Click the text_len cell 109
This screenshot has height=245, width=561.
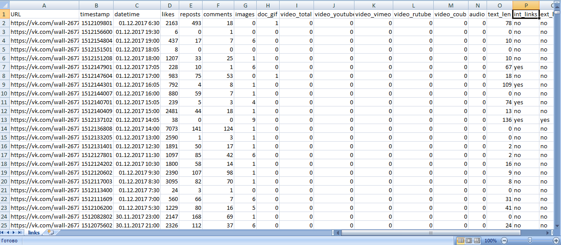point(500,84)
